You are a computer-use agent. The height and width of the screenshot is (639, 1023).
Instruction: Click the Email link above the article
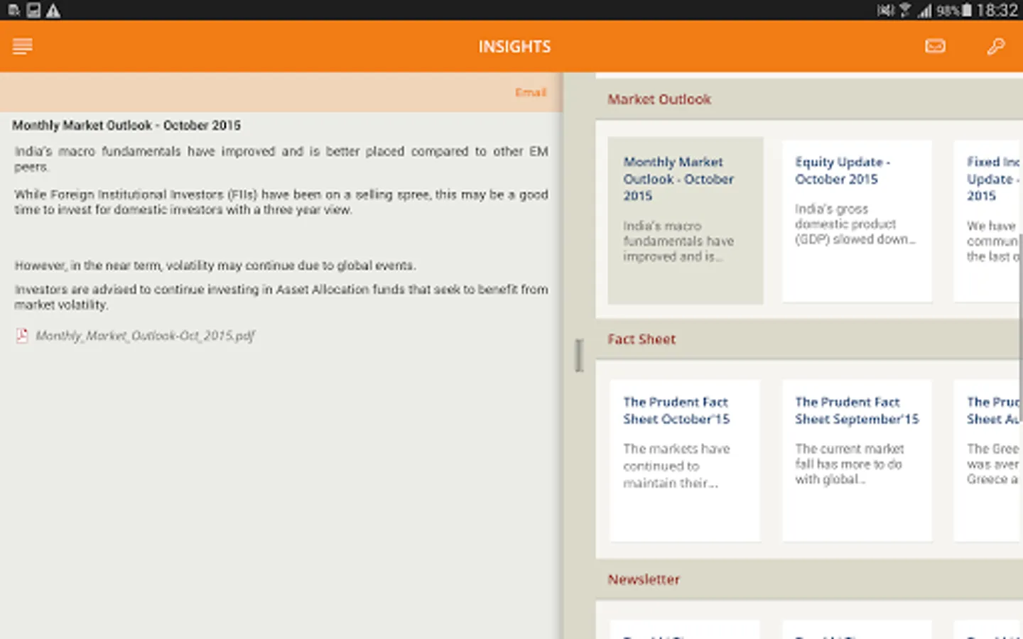[531, 92]
